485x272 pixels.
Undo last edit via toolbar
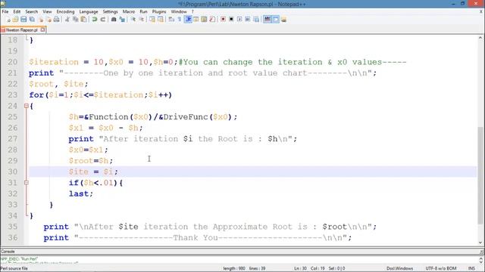point(95,20)
